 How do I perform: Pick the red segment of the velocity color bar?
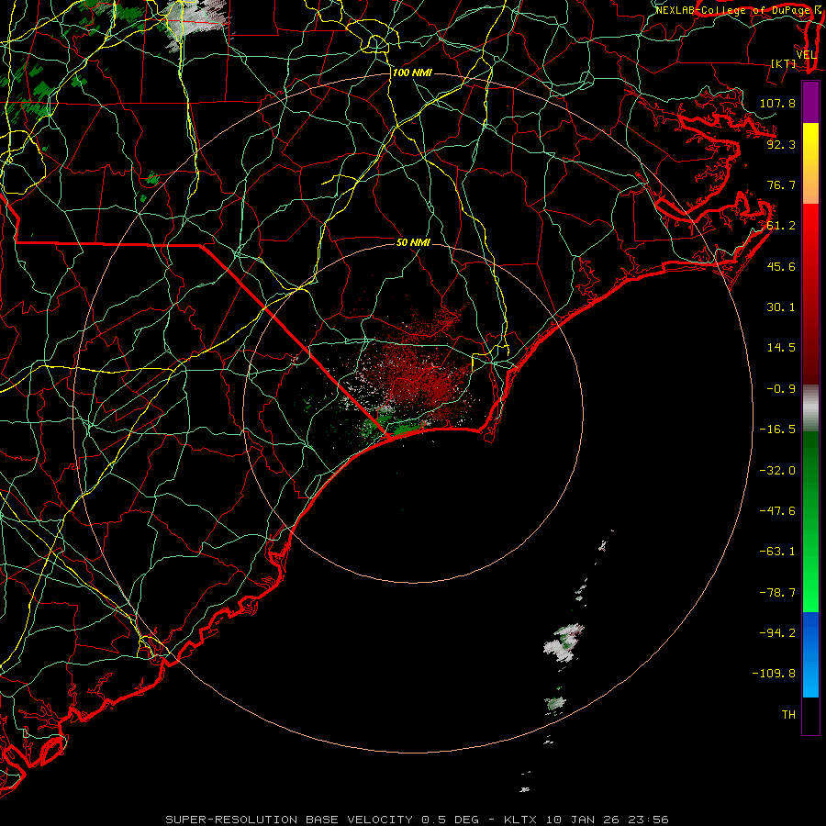click(x=810, y=294)
